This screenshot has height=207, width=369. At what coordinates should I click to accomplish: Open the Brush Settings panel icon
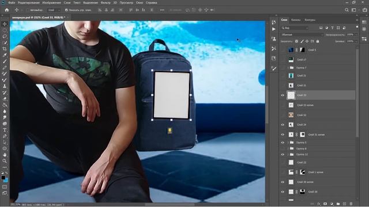(x=274, y=68)
